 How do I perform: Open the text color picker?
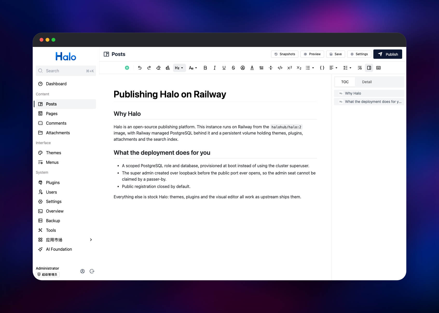pos(252,68)
